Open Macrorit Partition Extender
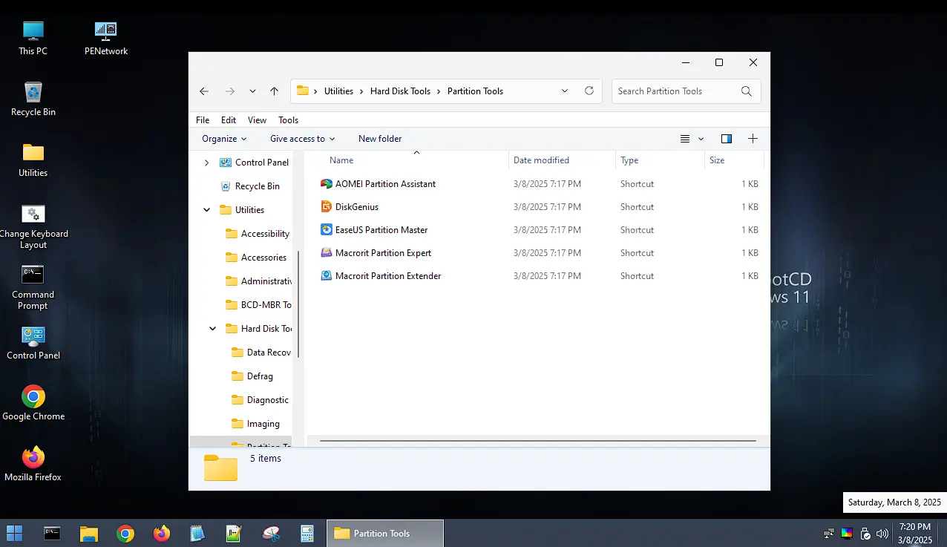The image size is (947, 547). click(387, 275)
